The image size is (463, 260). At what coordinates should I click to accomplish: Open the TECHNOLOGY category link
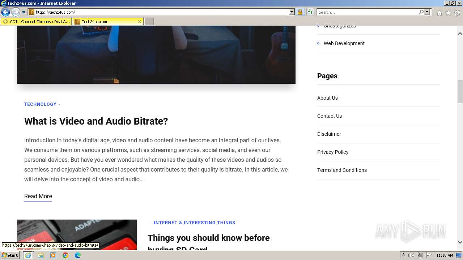40,104
